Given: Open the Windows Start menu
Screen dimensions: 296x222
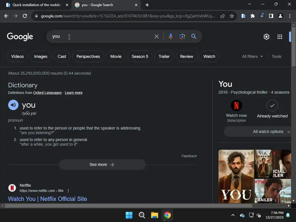Looking at the screenshot, I should [x=129, y=215].
